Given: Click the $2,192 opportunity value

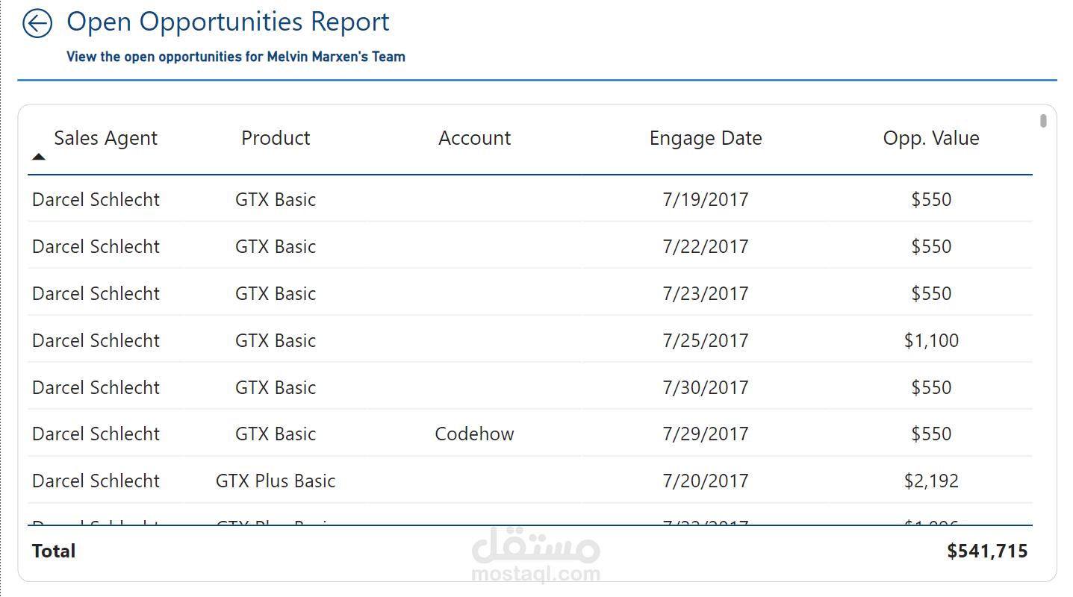Looking at the screenshot, I should tap(931, 481).
